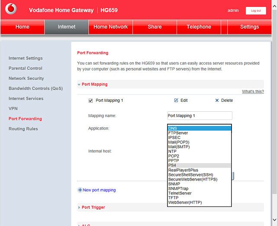Image resolution: width=277 pixels, height=226 pixels.
Task: Pick Mail(SMTP) in the application list
Action: pos(199,147)
